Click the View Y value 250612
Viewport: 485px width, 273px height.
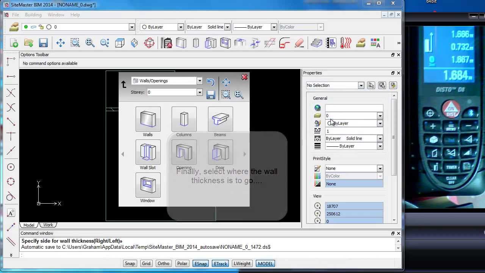[x=354, y=214]
